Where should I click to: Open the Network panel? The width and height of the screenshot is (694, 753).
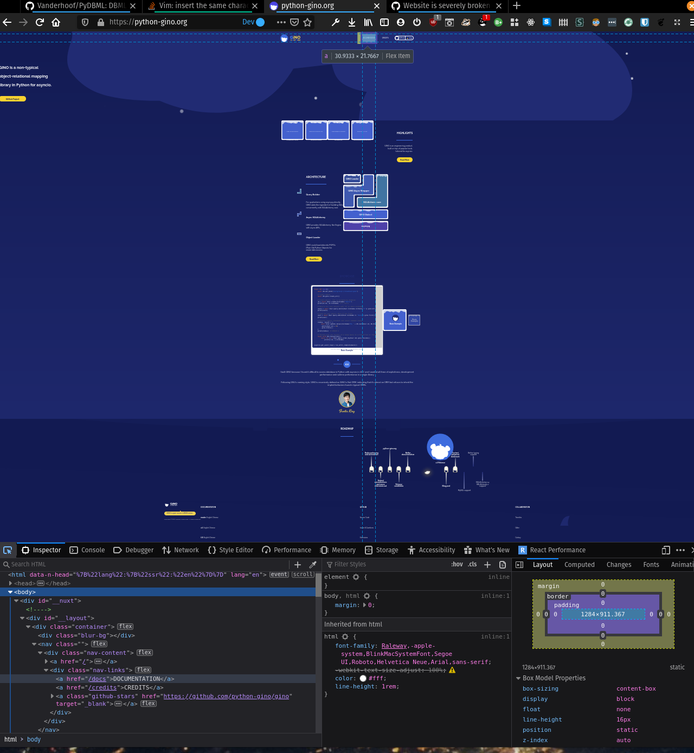coord(181,550)
